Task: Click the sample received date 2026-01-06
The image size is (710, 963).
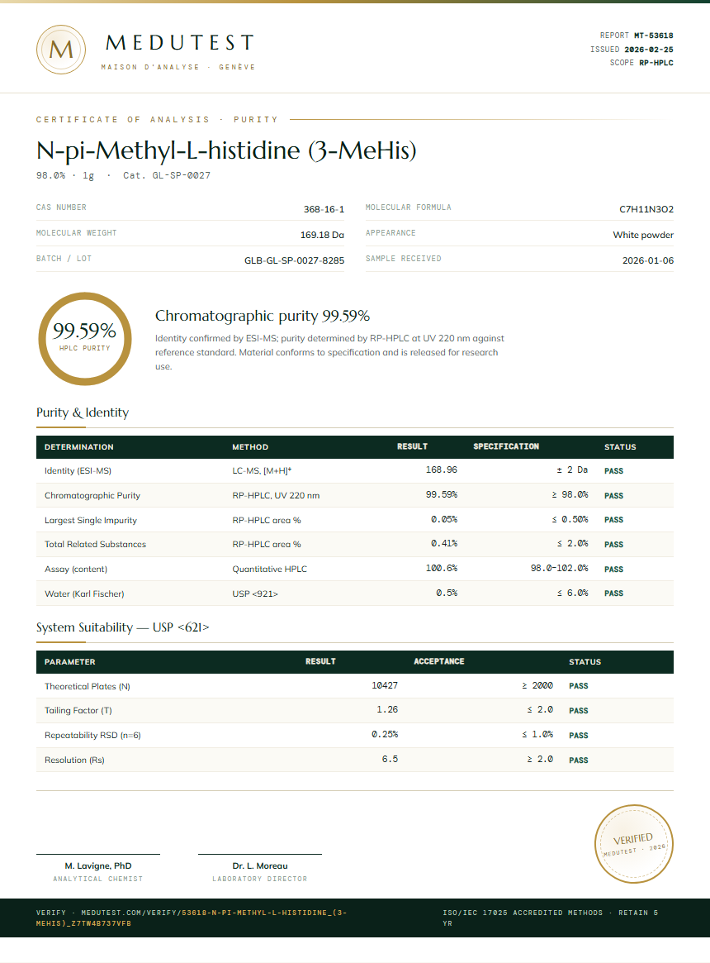Action: [648, 260]
